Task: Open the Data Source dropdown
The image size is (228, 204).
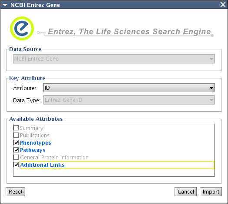Action: coord(114,59)
